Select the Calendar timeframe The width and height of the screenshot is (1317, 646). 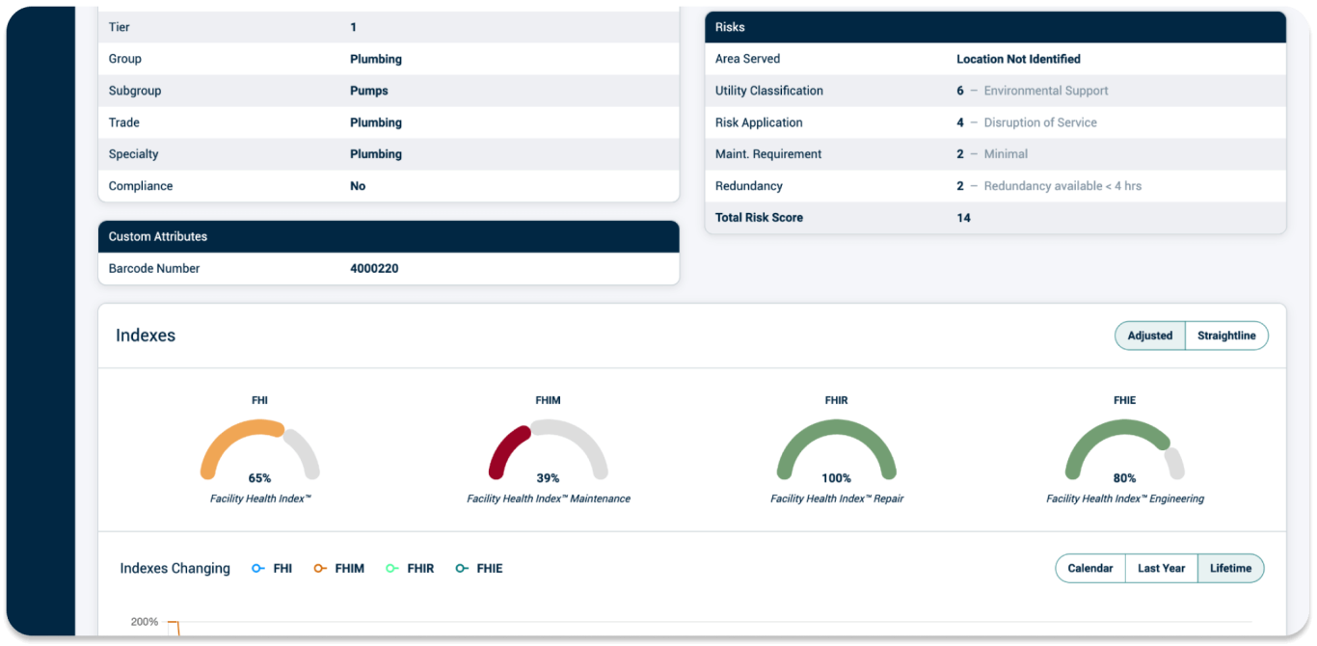pos(1089,568)
